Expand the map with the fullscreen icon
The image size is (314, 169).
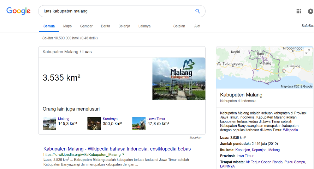coord(308,52)
